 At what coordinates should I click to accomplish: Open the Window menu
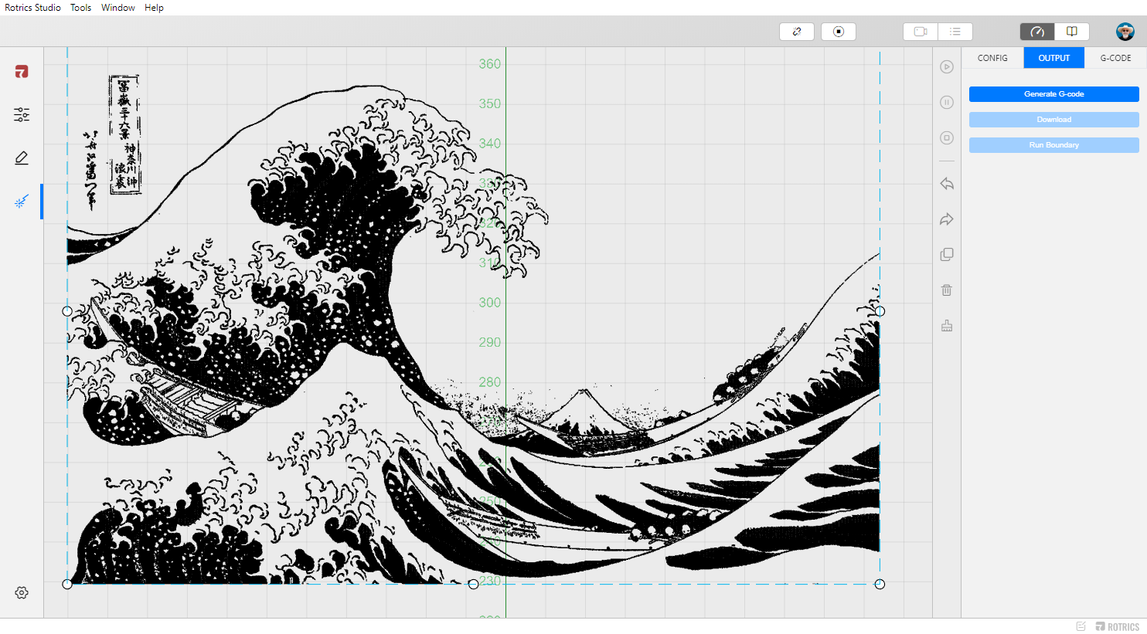click(x=118, y=8)
